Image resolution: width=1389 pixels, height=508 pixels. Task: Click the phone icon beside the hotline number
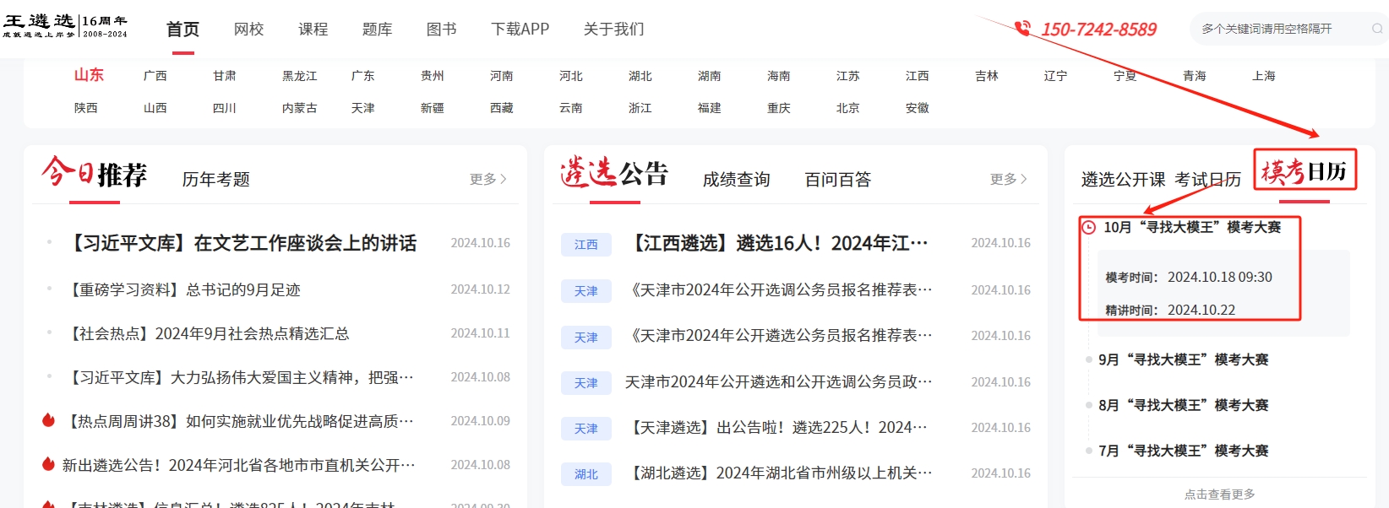(1022, 29)
